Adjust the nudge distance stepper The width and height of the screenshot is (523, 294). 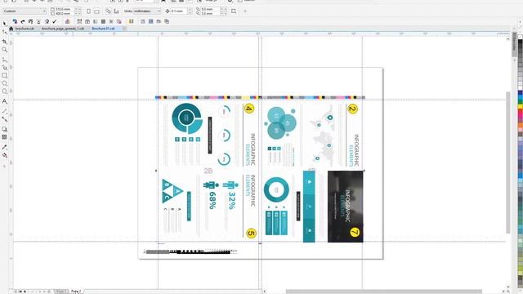190,11
